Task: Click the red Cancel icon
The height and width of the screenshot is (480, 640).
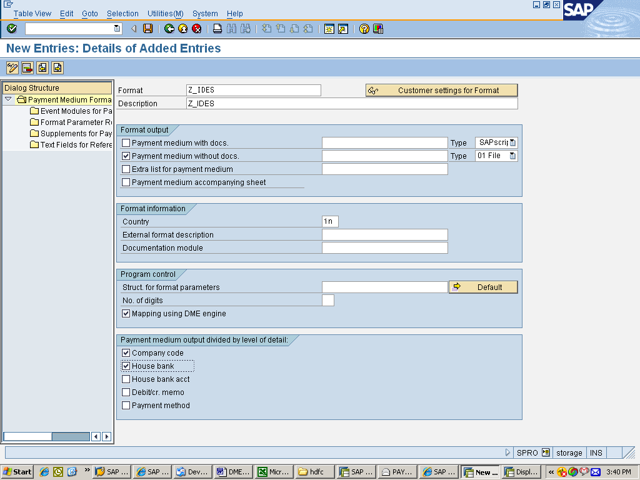Action: click(x=197, y=29)
